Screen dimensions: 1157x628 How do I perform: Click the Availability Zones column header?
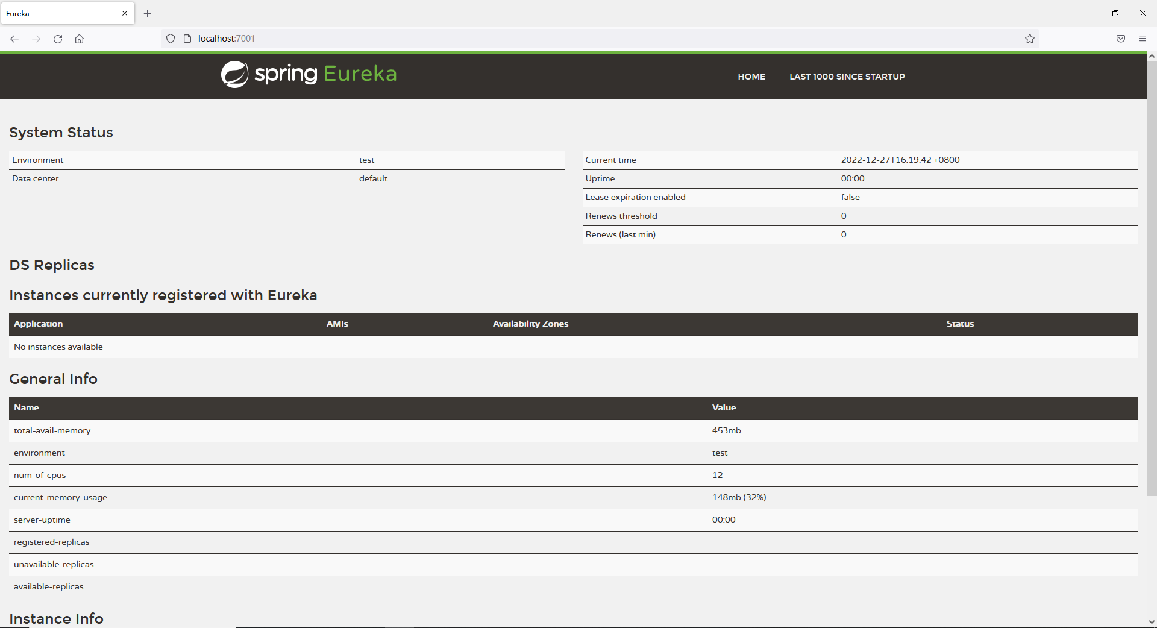[530, 324]
